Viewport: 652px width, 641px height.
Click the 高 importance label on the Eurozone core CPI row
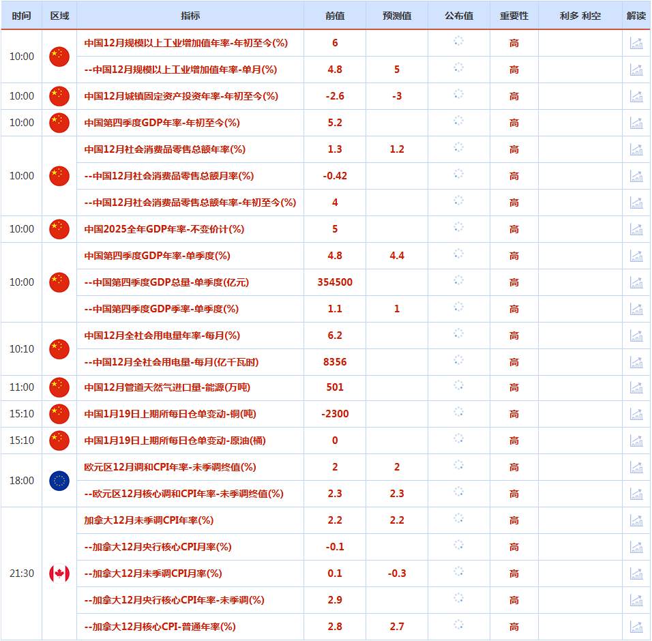tap(514, 494)
